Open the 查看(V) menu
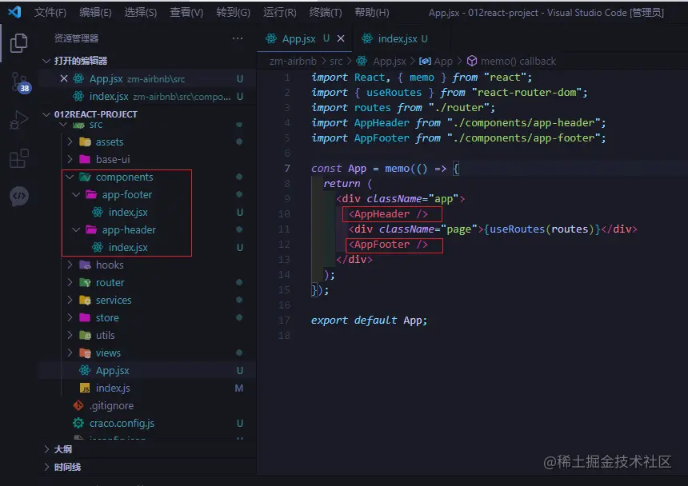The width and height of the screenshot is (688, 486). 186,12
